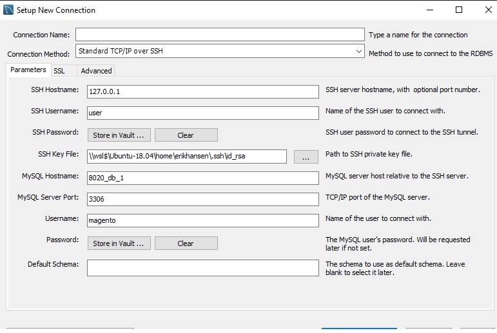
Task: Store MySQL password in vault
Action: coord(119,243)
